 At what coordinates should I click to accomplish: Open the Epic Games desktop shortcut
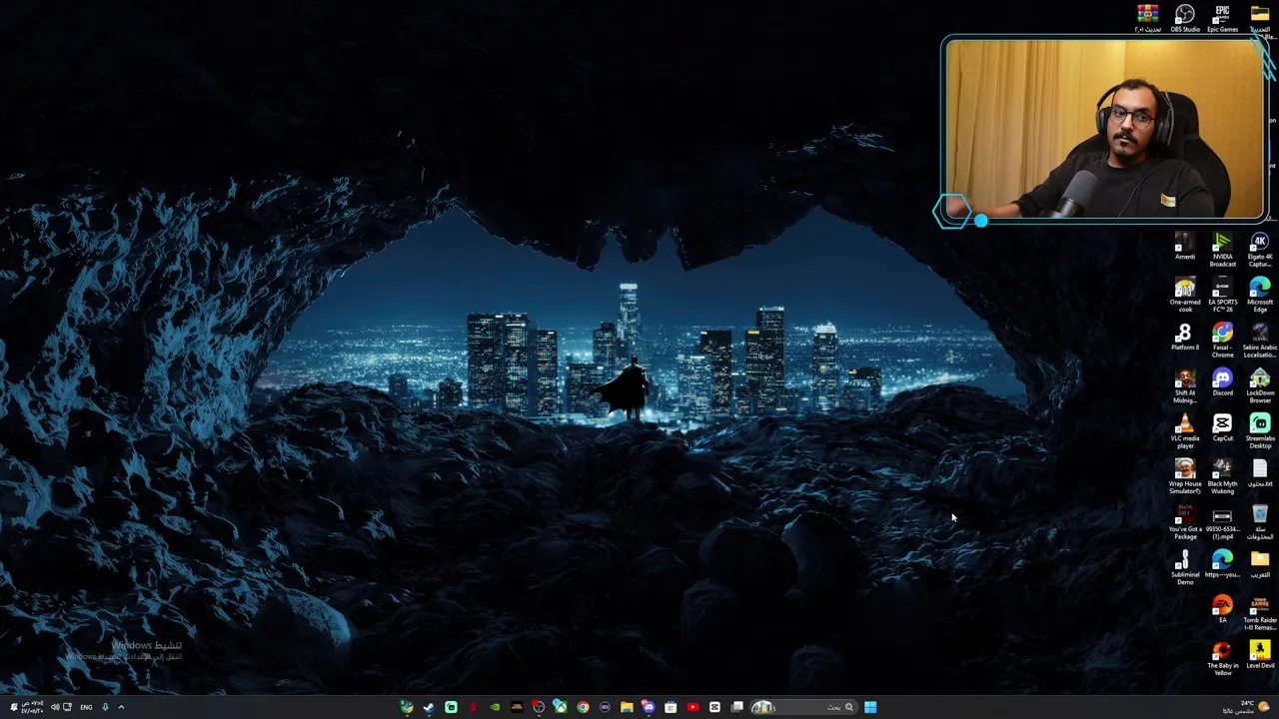[x=1222, y=18]
